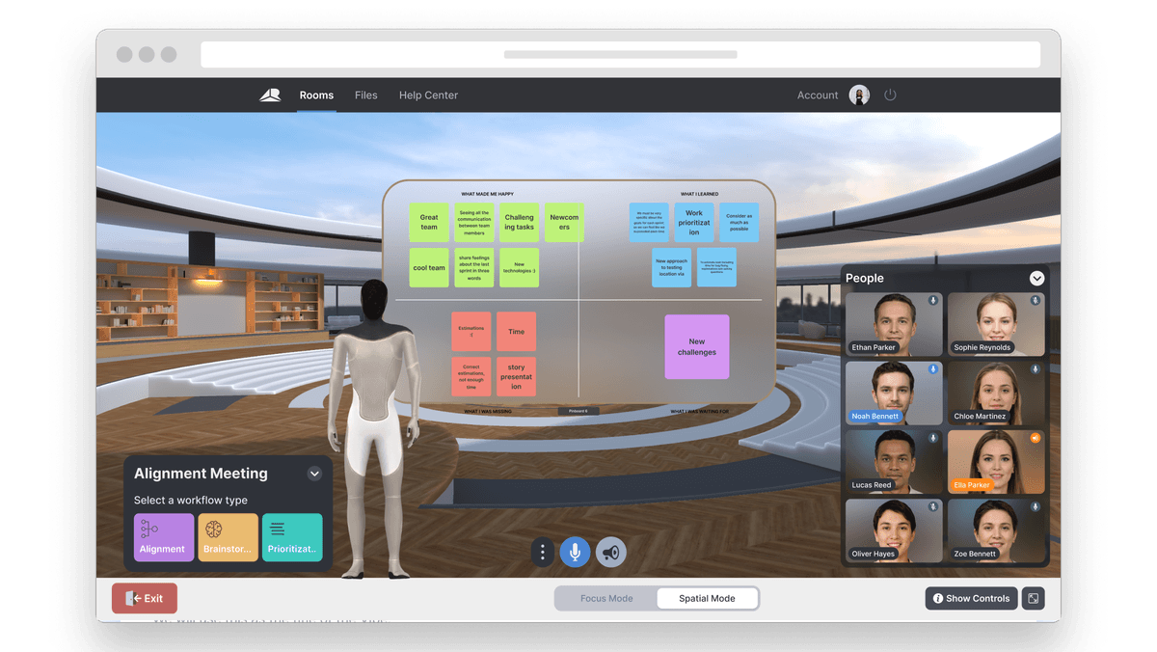The image size is (1157, 652).
Task: Open the Account dropdown
Action: [817, 95]
